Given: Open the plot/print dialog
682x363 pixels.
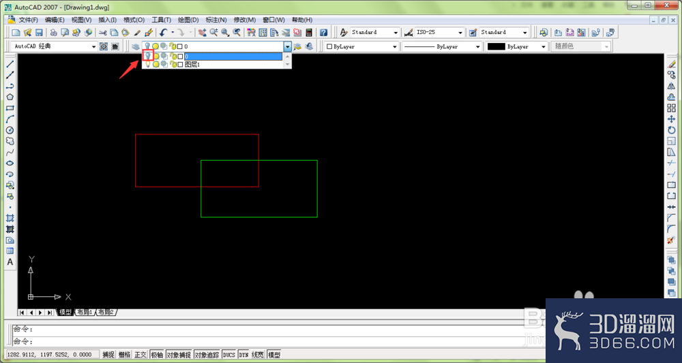Looking at the screenshot, I should click(53, 33).
